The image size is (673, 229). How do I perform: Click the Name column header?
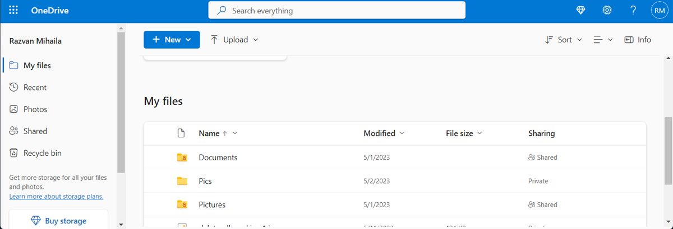(209, 133)
